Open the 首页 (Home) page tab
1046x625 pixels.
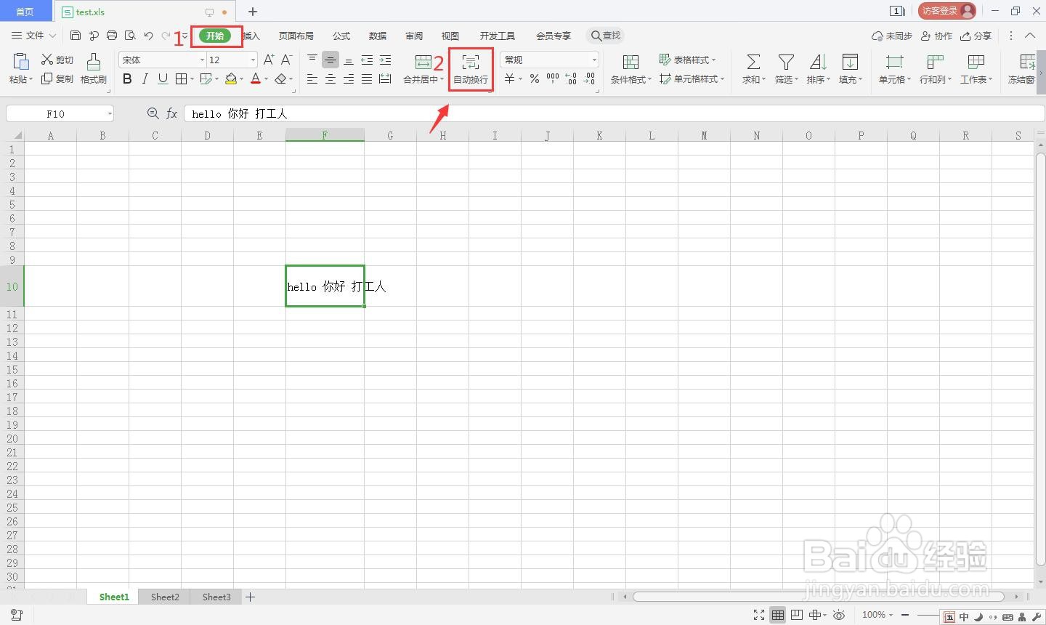coord(25,11)
